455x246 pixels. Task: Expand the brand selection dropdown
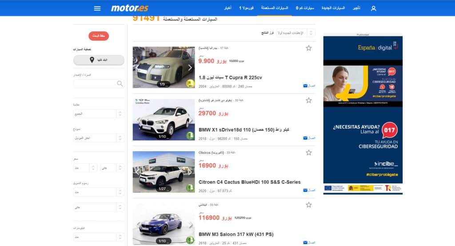coord(98,114)
